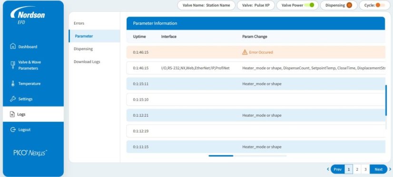The width and height of the screenshot is (393, 177).
Task: Click the Valve & Wave Parameters icon
Action: [x=13, y=65]
